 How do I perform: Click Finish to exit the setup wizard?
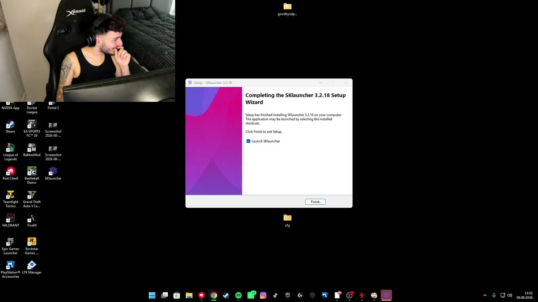tap(315, 202)
